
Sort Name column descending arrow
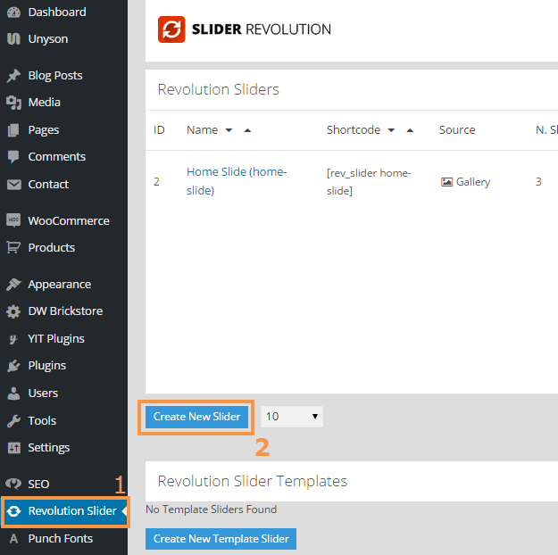(229, 130)
